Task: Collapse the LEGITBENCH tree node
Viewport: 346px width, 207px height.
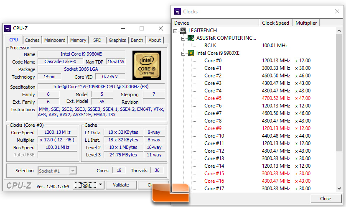Action: [176, 31]
